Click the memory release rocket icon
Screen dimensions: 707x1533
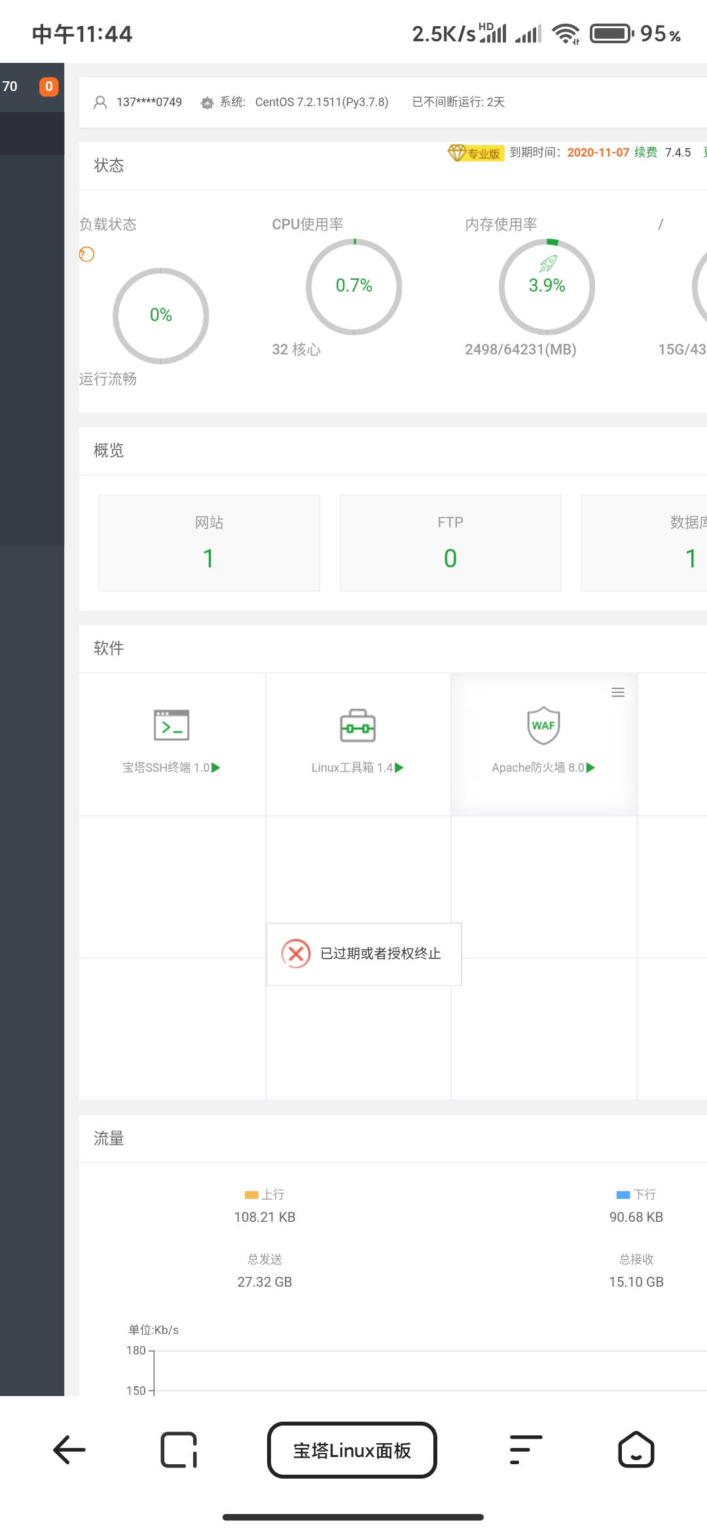click(x=548, y=263)
